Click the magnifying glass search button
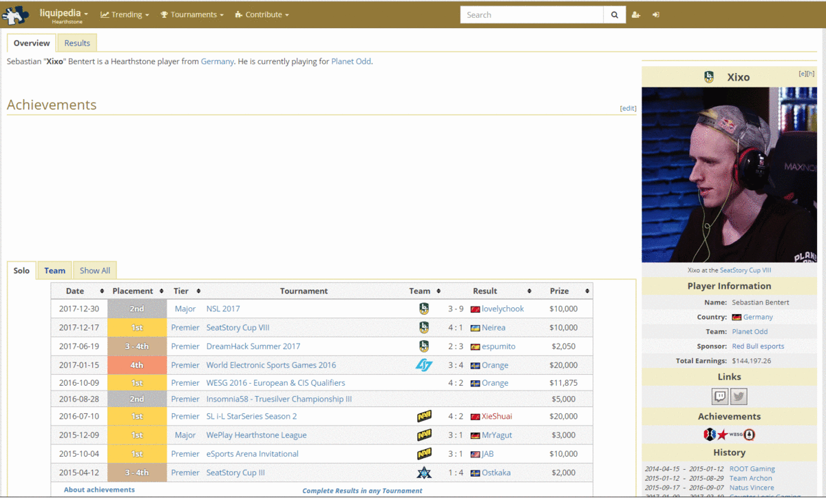826x498 pixels. point(615,14)
